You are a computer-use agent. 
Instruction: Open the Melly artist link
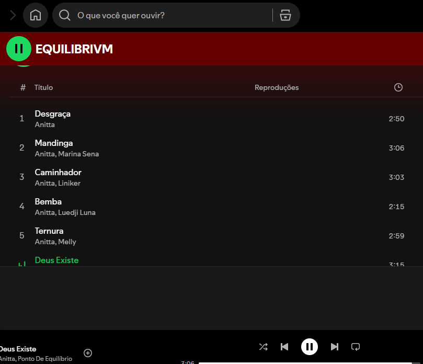pos(67,242)
